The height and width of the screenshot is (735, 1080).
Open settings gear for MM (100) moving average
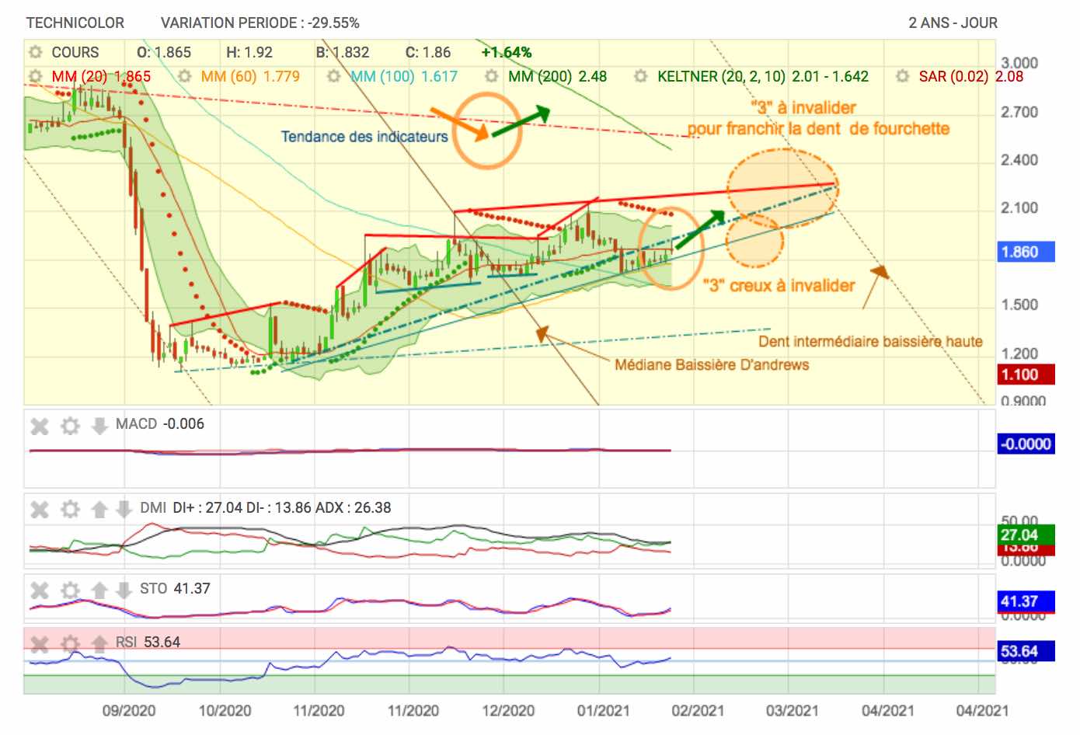(x=334, y=77)
